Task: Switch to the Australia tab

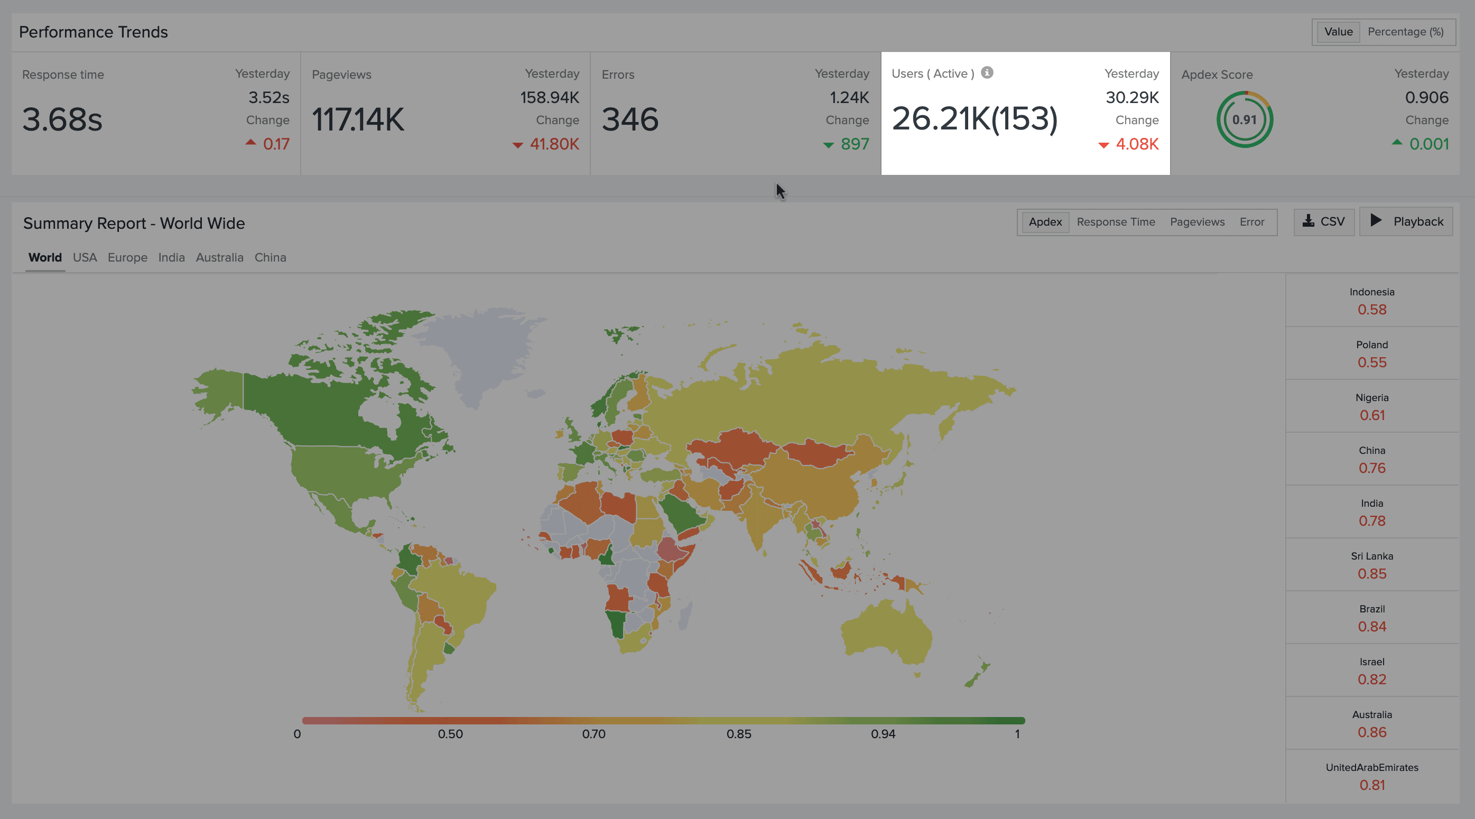Action: click(219, 257)
